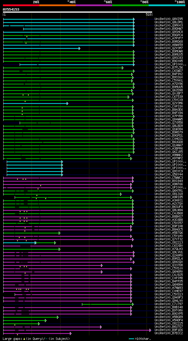Click the arrowhead ending the UniRef100_Q56Y44 bar
This screenshot has height=341, width=188.
[62, 175]
